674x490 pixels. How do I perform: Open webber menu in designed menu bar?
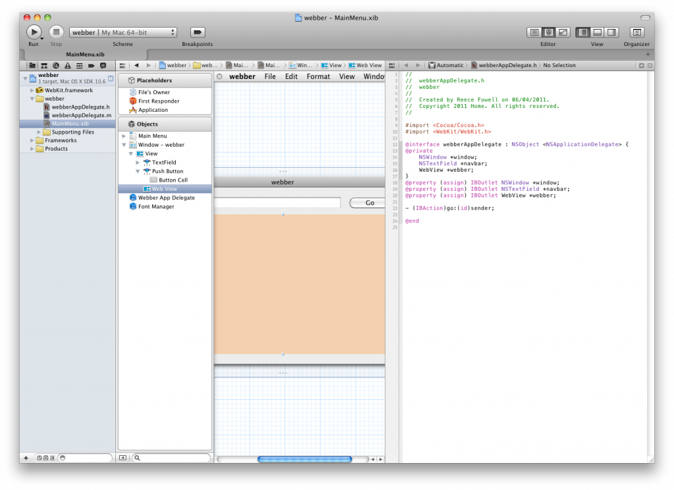pos(242,76)
